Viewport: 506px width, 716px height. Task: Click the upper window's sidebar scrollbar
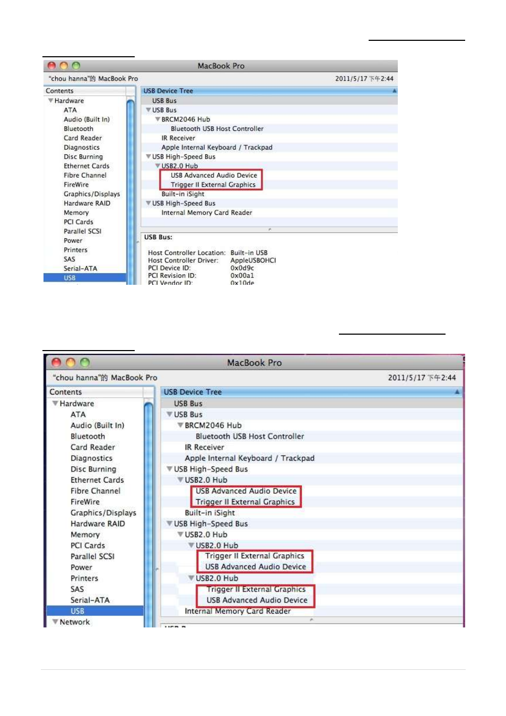point(130,191)
